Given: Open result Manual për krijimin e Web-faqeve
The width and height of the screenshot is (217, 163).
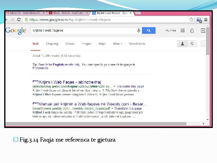Looking at the screenshot, I should pyautogui.click(x=93, y=104).
